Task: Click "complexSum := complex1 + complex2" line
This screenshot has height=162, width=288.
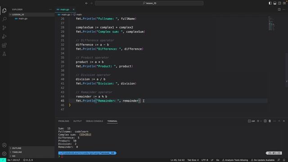Action: point(104,27)
